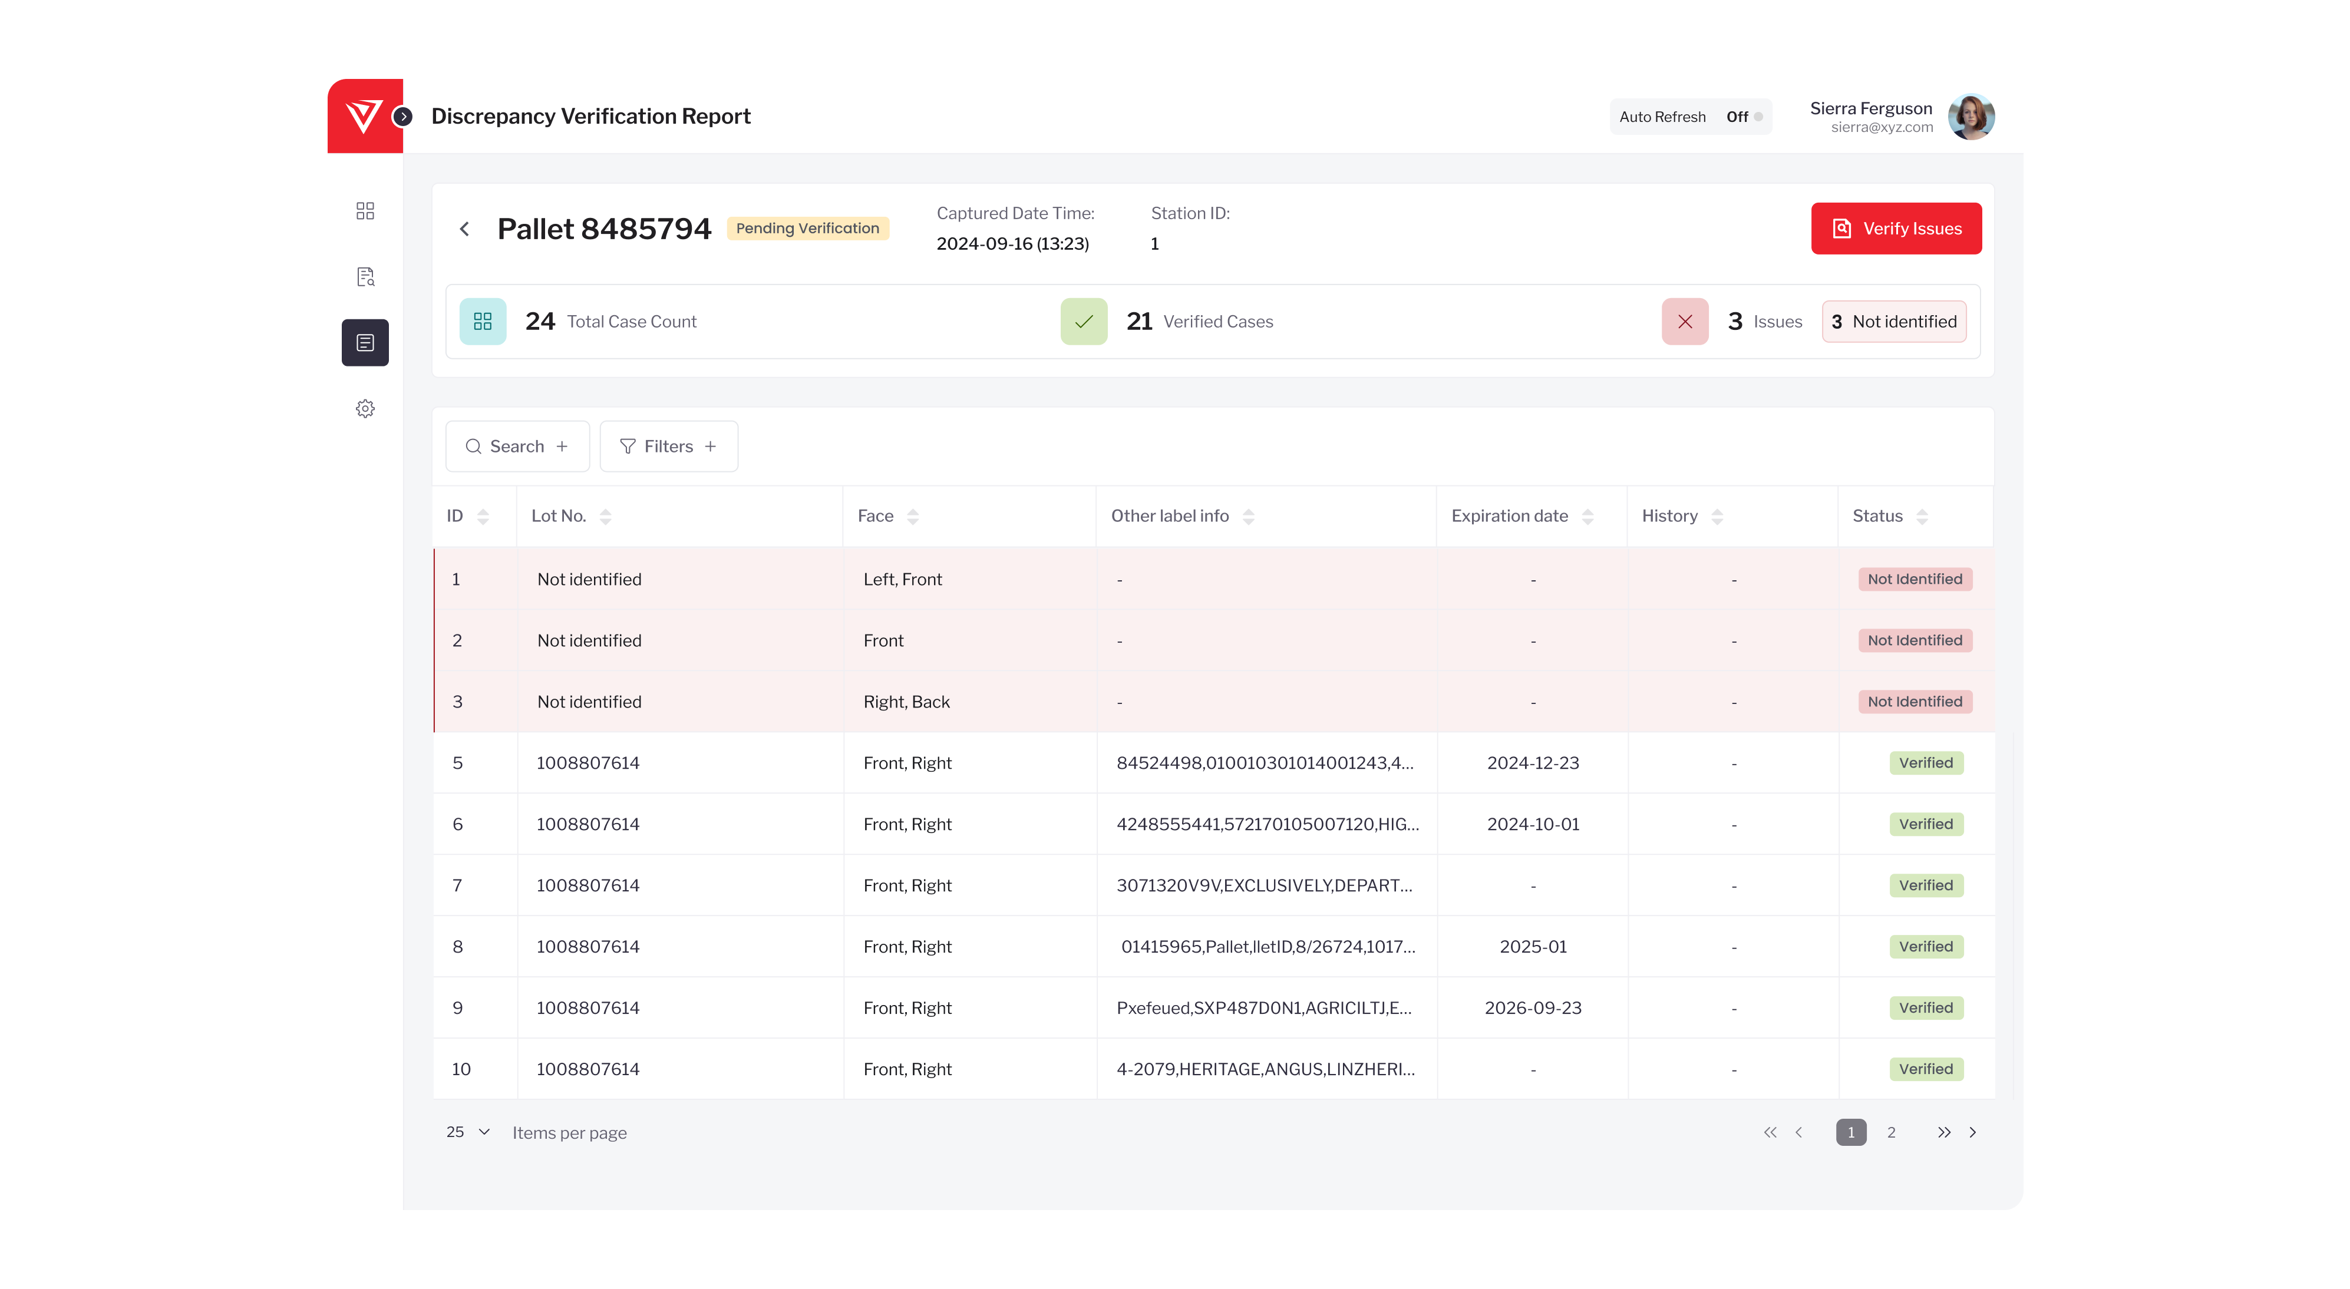Open the items per page dropdown
Screen dimensions: 2350x1289
[x=467, y=1132]
